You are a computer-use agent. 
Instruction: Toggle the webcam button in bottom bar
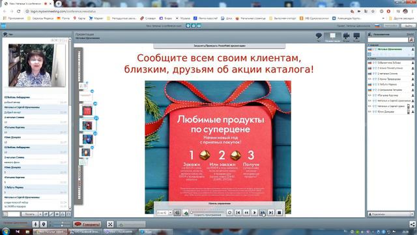tap(44, 224)
